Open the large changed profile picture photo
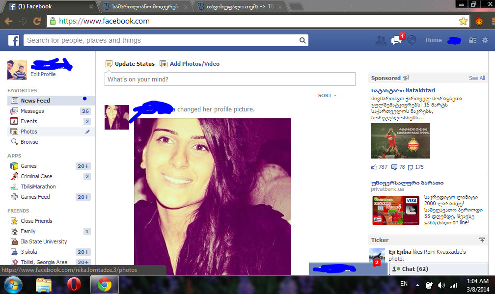Viewport: 495px width, 294px height. tap(213, 196)
